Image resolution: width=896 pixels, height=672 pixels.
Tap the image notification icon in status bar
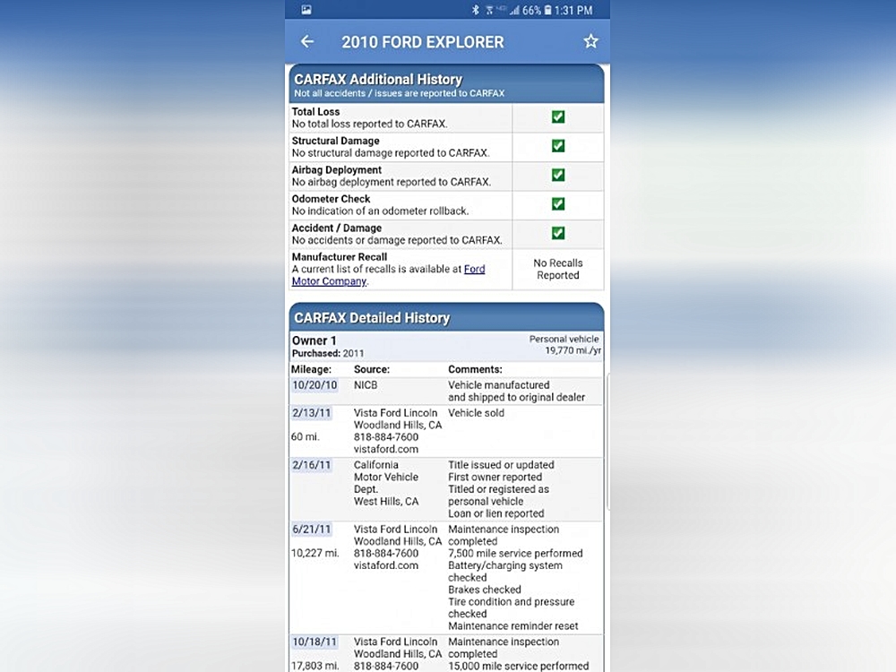[306, 10]
